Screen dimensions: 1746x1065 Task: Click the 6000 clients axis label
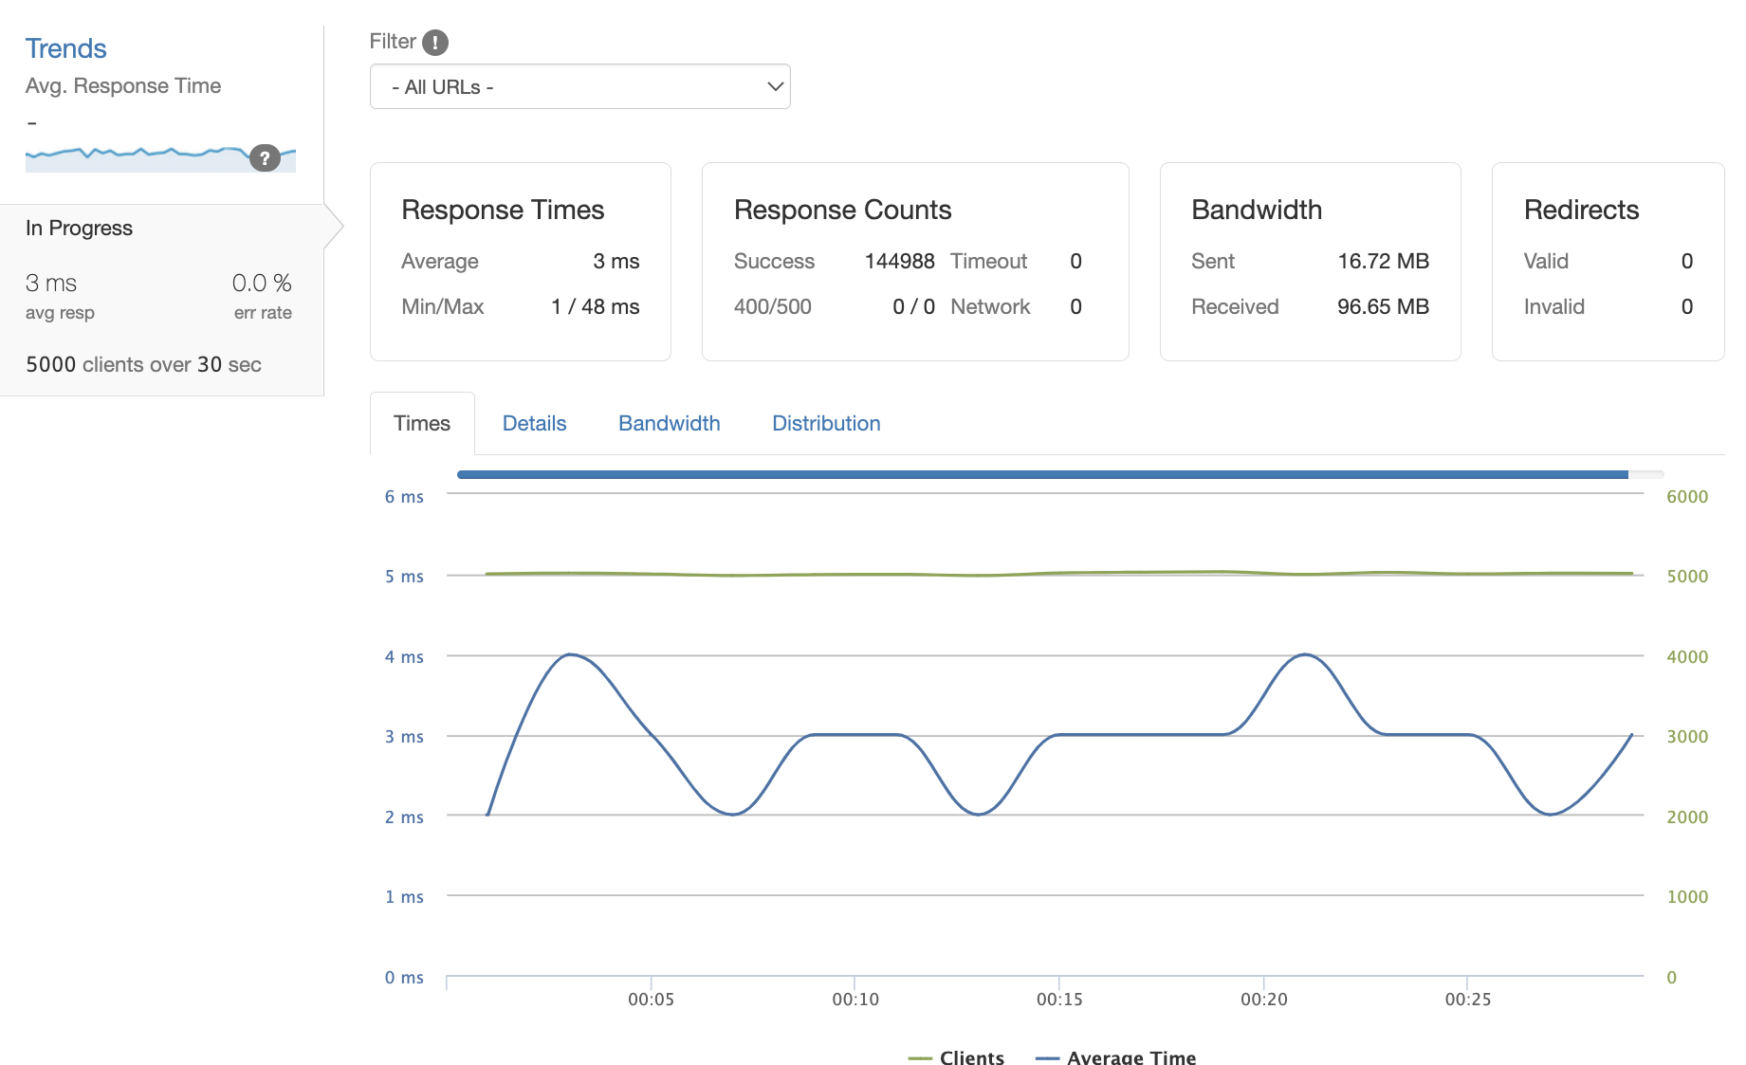[x=1687, y=496]
